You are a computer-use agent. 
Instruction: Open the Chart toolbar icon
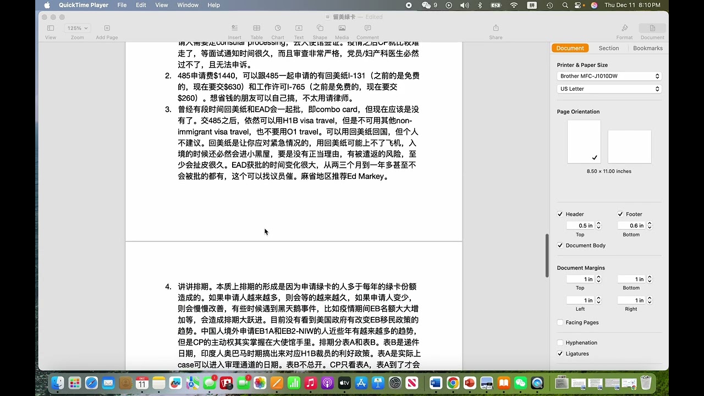(278, 28)
